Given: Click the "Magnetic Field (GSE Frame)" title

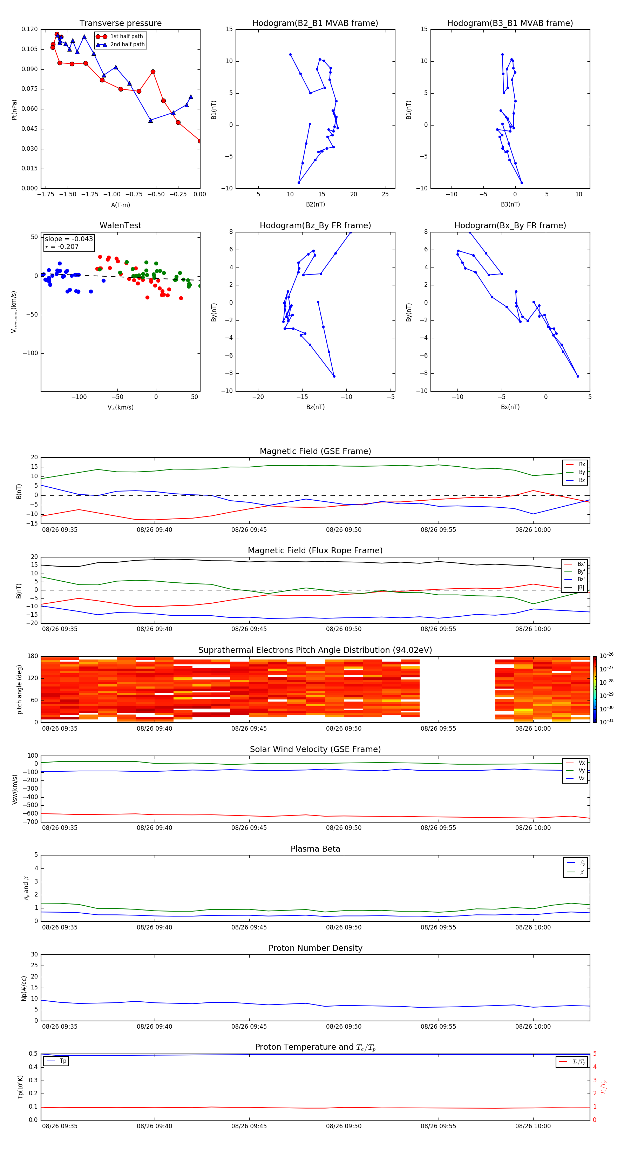Looking at the screenshot, I should point(315,451).
